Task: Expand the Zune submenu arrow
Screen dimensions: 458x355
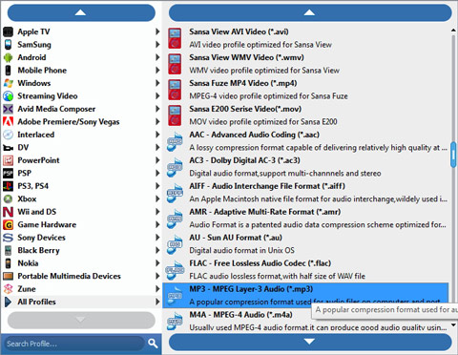Action: pos(157,289)
